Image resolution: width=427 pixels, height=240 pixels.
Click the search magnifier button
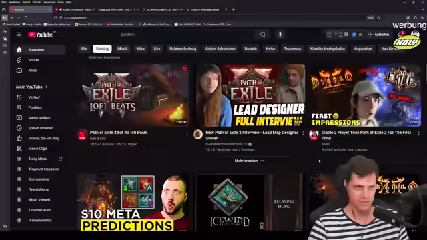pos(262,35)
